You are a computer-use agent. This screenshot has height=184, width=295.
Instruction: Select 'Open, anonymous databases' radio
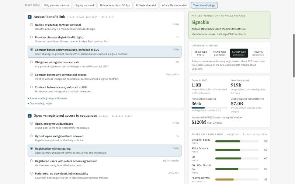point(31,123)
